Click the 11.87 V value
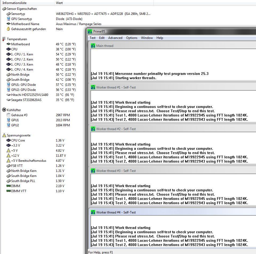Image resolution: width=256 pixels, height=254 pixels. (x=61, y=155)
